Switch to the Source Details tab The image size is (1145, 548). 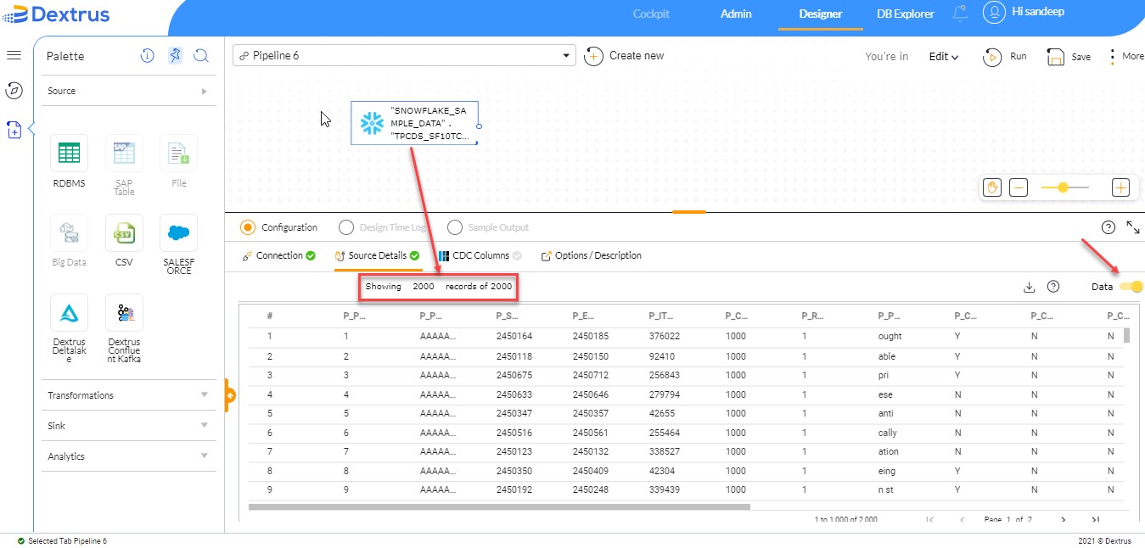(378, 255)
